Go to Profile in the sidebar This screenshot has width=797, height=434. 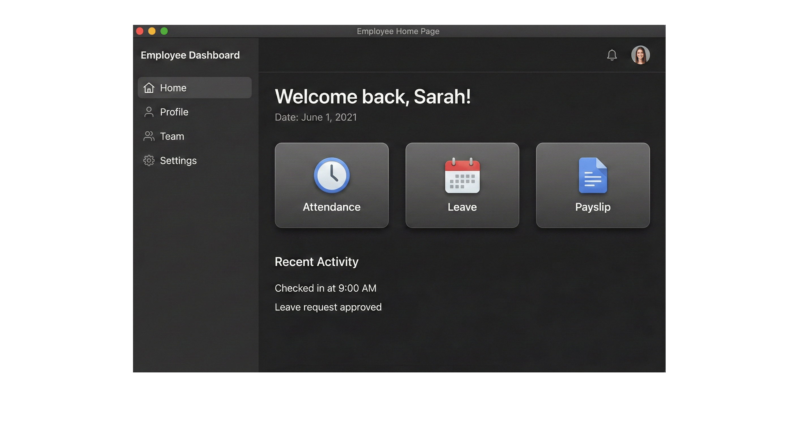click(174, 112)
